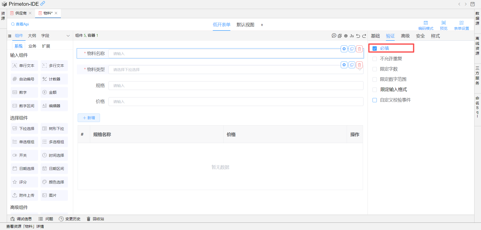481x230 pixels.
Task: Open the 物料类型 dropdown select
Action: click(235, 69)
